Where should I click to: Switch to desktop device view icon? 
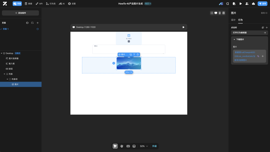pyautogui.click(x=216, y=13)
